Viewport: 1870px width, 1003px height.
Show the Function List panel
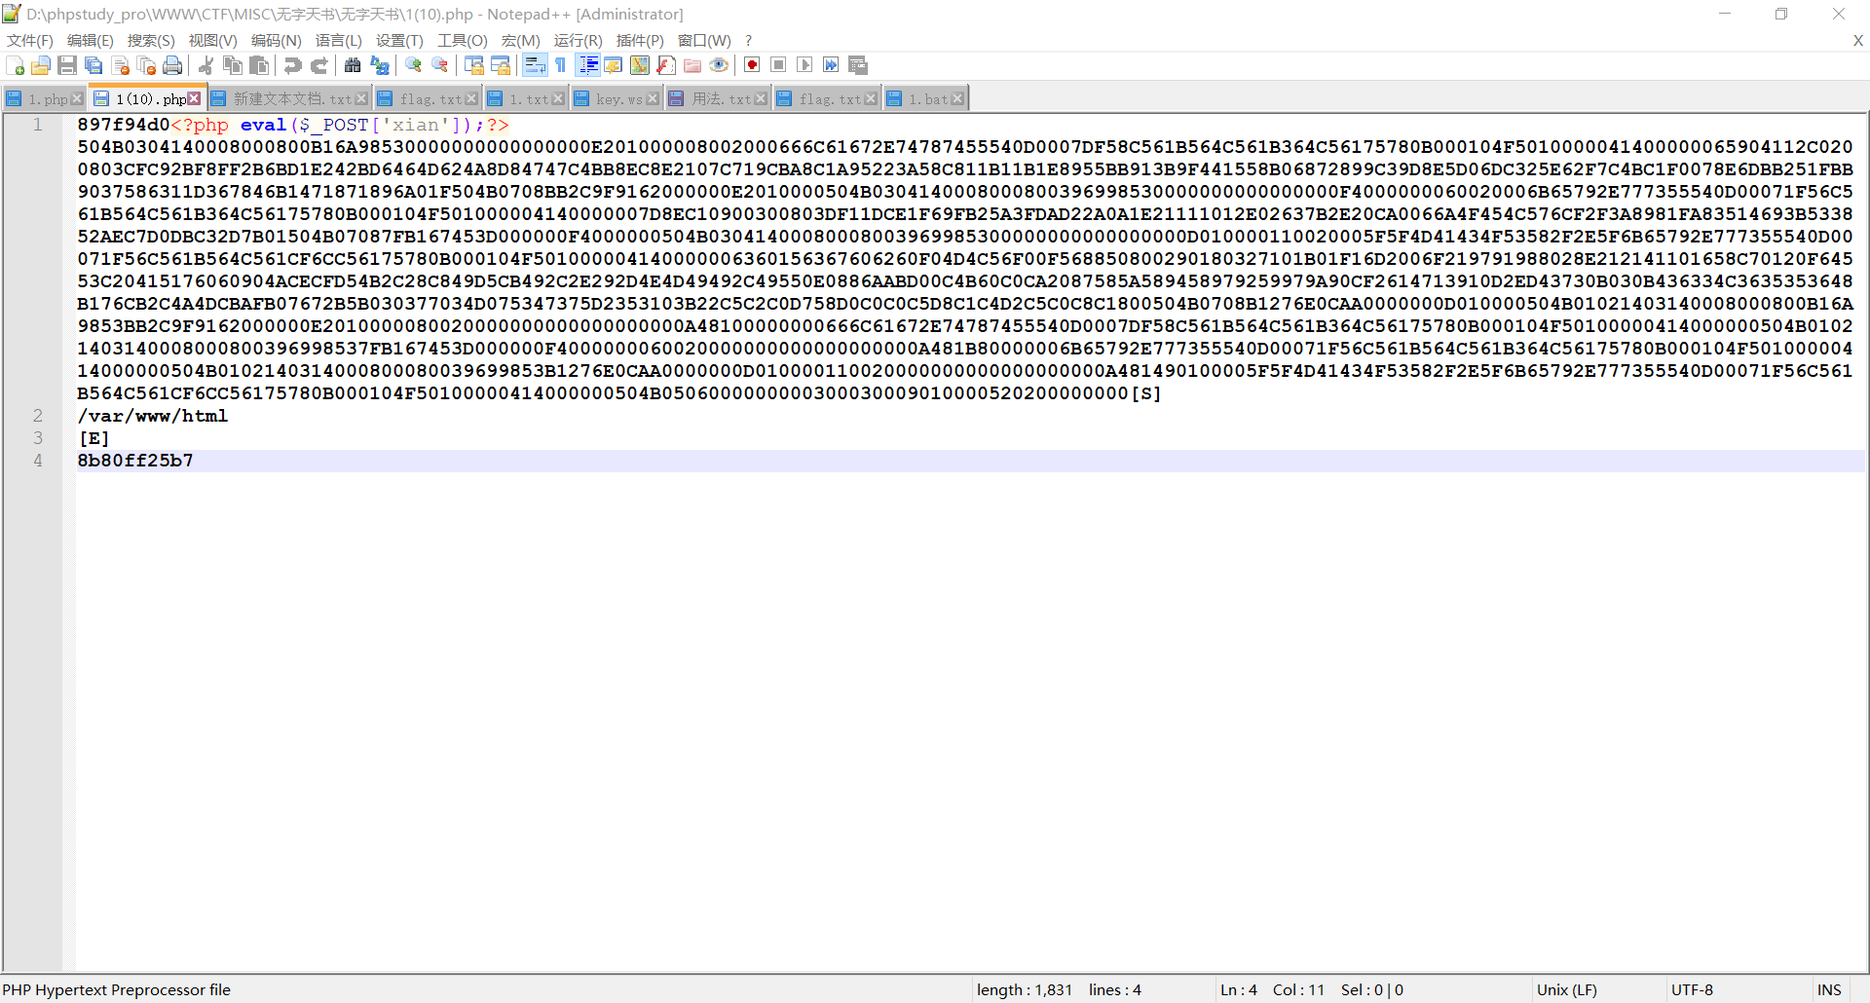click(x=666, y=65)
